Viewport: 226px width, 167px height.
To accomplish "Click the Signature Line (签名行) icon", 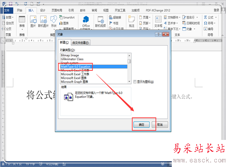I will (184, 18).
